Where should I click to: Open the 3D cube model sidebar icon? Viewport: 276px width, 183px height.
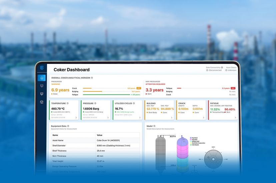[x=42, y=102]
